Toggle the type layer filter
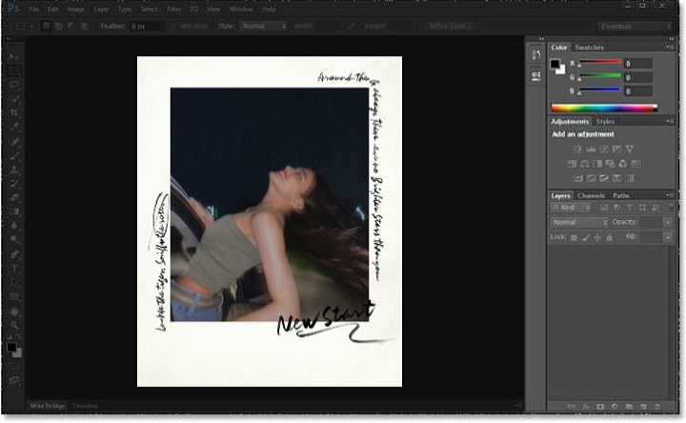Image resolution: width=686 pixels, height=423 pixels. (x=628, y=208)
